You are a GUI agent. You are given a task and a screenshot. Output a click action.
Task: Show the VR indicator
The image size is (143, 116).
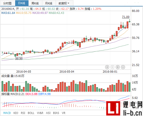(64, 113)
